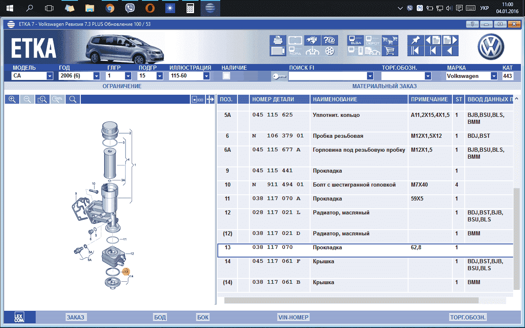Click the single-bar back arrow icon
Screen dimensions: 525x328
pos(433,51)
